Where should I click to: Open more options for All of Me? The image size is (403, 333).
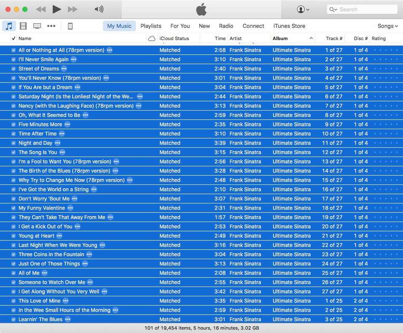coord(44,273)
